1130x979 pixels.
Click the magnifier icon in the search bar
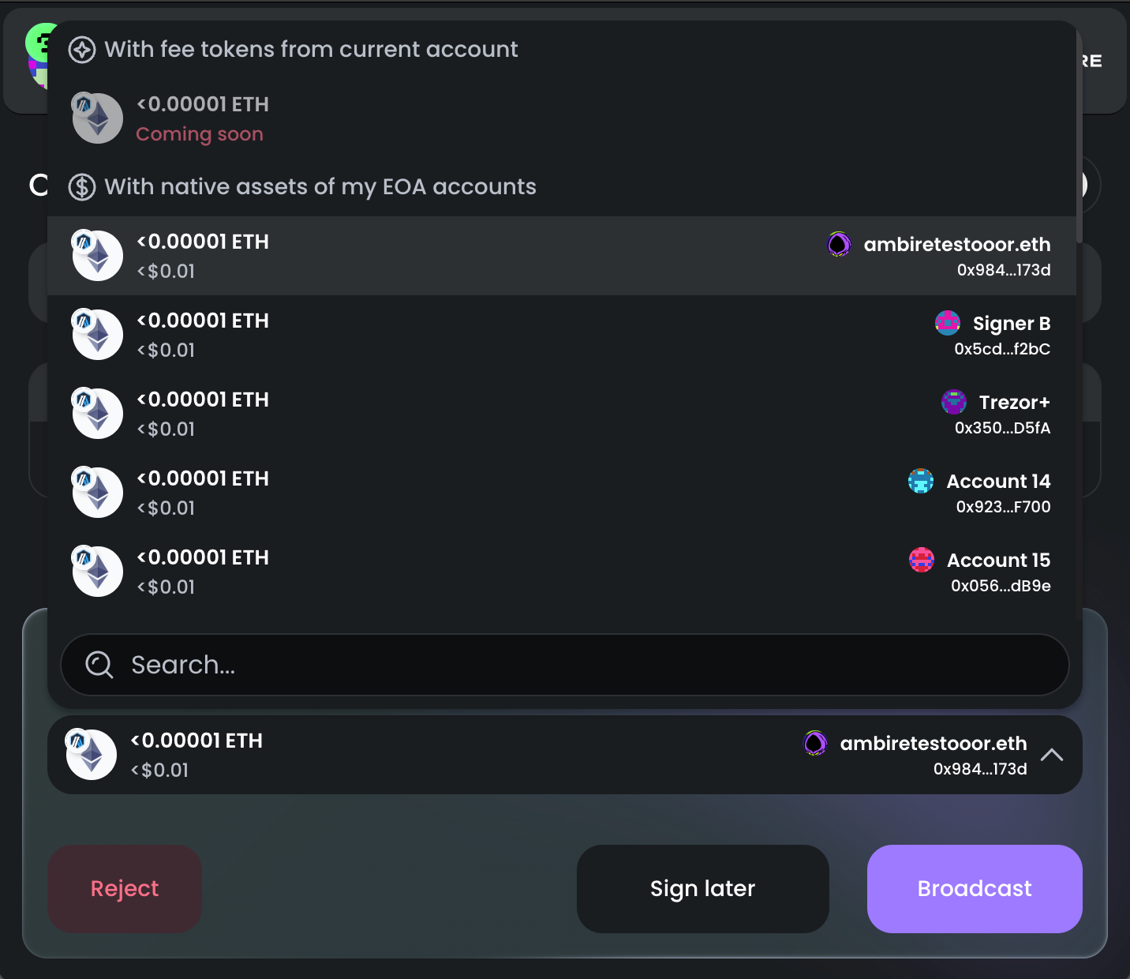99,665
